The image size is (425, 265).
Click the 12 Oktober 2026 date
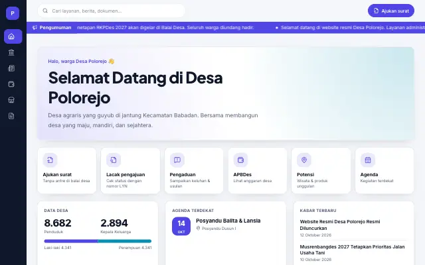[x=315, y=235]
